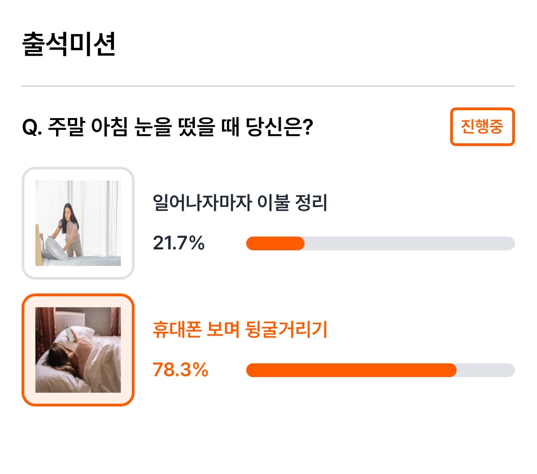Select the lying-in-bed phone photo option

pos(78,350)
